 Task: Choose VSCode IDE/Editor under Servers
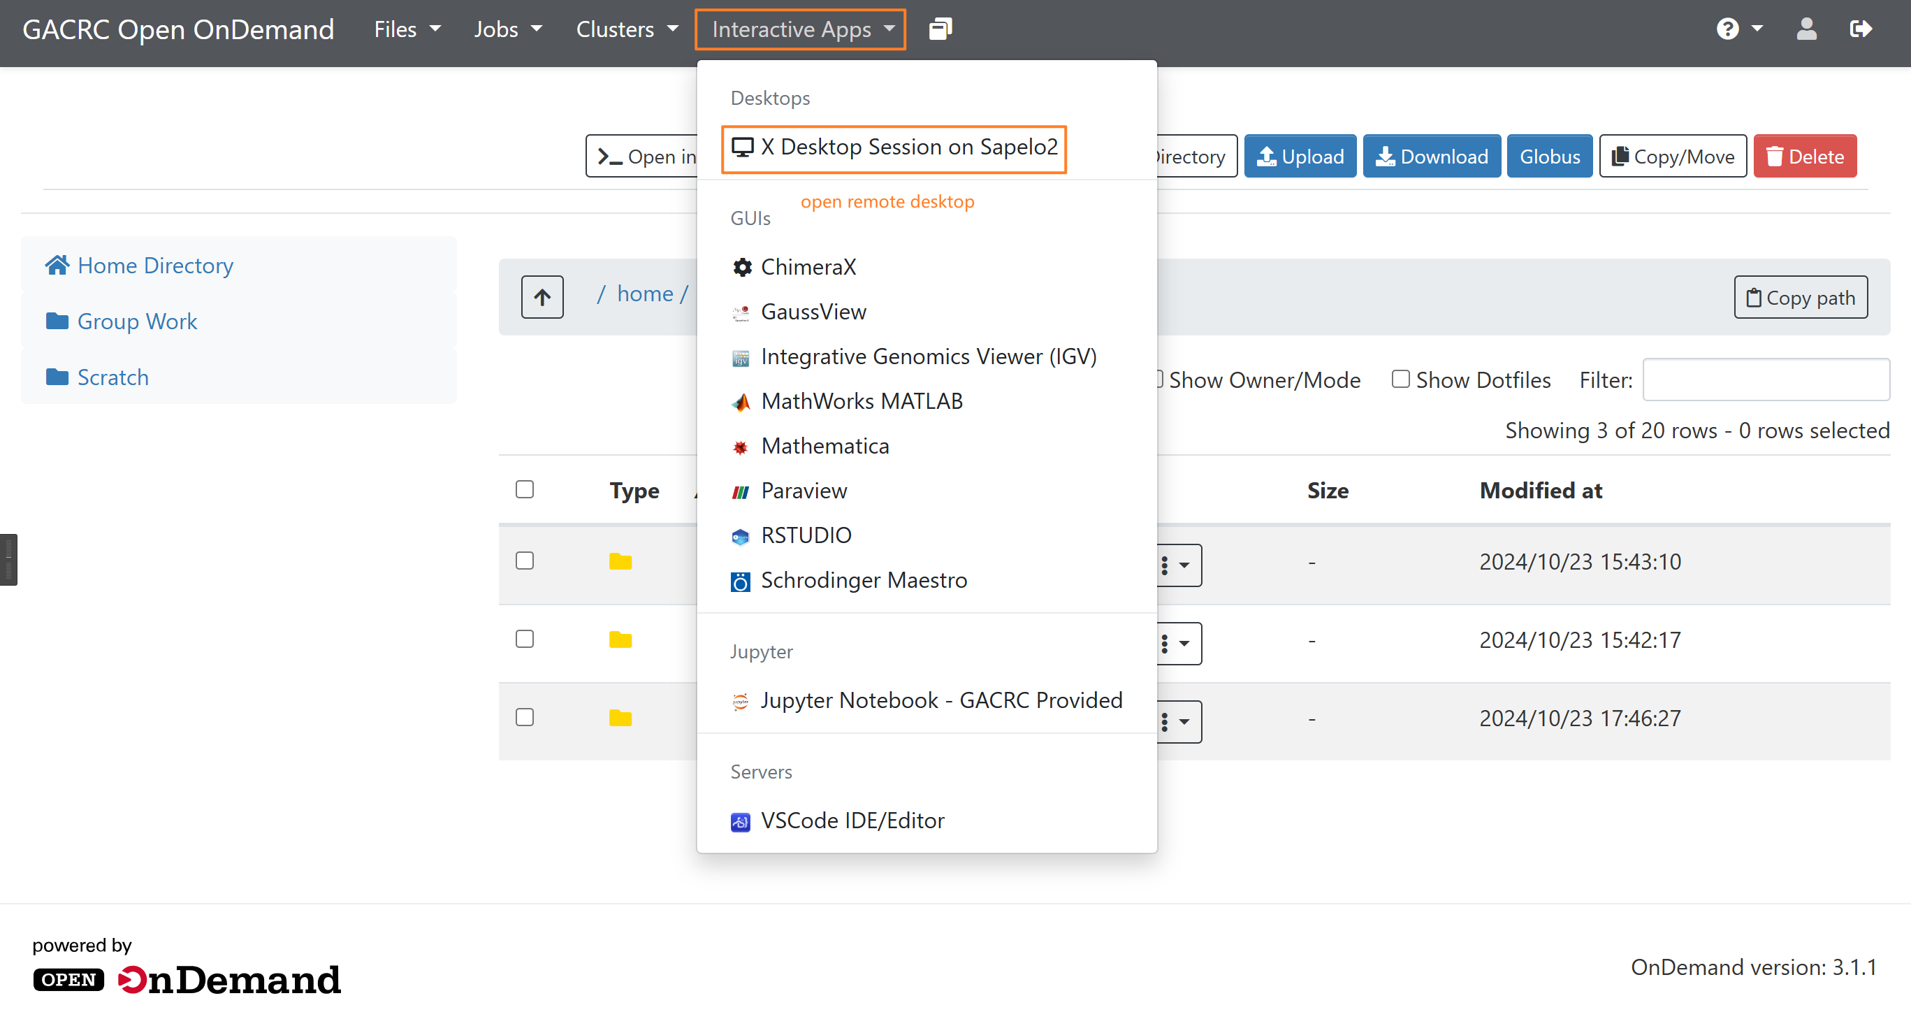927,821
